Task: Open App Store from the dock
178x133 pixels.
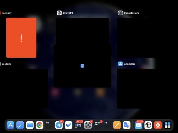Action: tap(11, 125)
